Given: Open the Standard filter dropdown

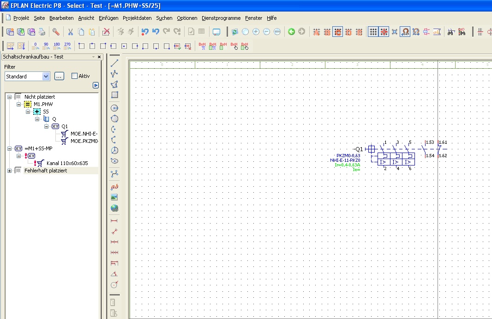Looking at the screenshot, I should [46, 77].
